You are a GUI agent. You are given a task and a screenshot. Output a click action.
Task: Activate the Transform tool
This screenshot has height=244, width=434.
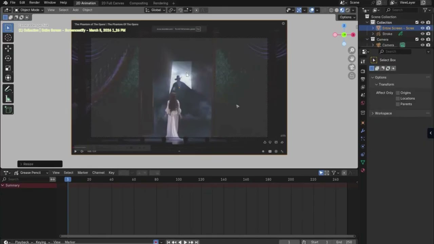coord(8,78)
